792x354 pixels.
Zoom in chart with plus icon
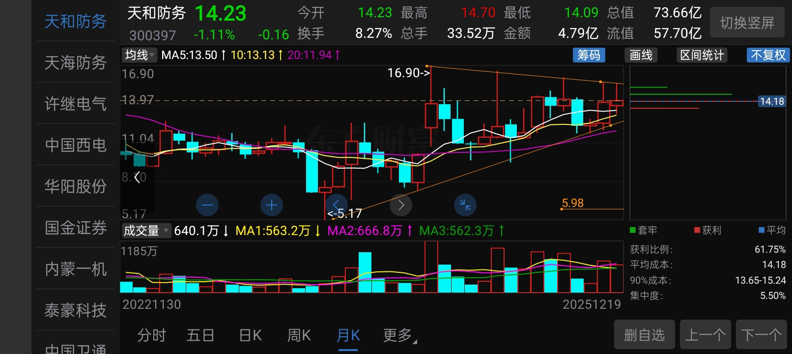click(x=272, y=205)
